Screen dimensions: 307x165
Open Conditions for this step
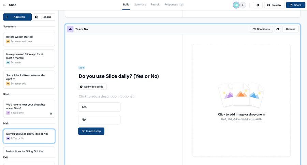click(261, 29)
